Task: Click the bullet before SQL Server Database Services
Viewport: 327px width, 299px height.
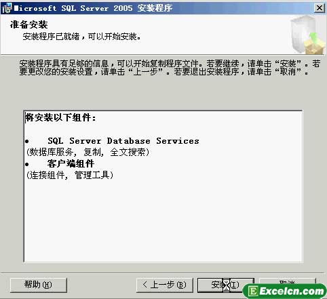Action: point(27,142)
